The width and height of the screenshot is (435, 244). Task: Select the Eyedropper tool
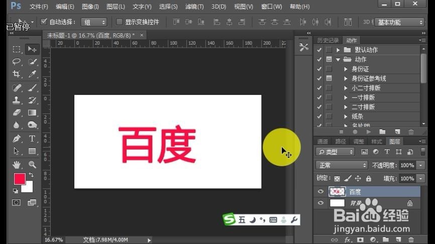[32, 74]
